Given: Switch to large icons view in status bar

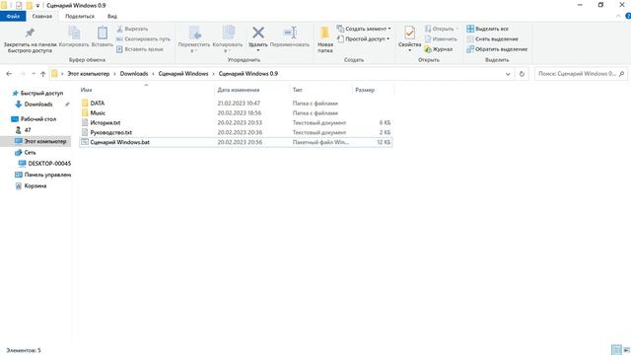Looking at the screenshot, I should pos(626,350).
